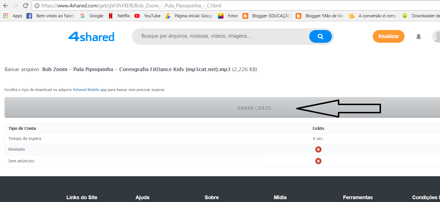This screenshot has height=202, width=440.
Task: Open the Fotor bookmark
Action: point(228,16)
